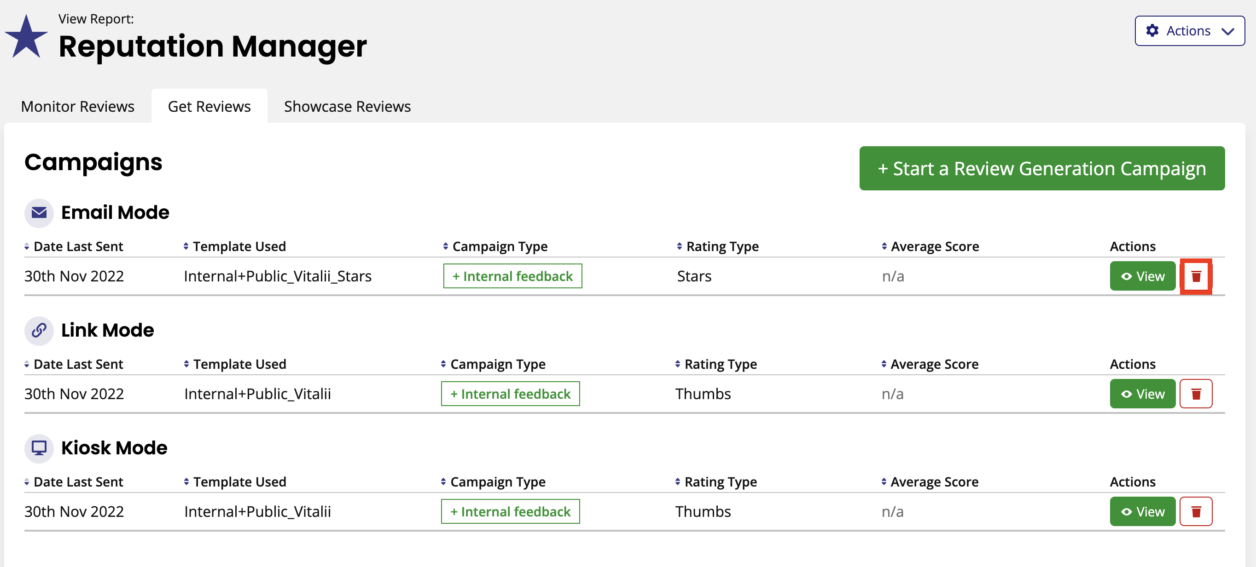
Task: Sort Email Mode by Rating Type
Action: click(x=717, y=246)
